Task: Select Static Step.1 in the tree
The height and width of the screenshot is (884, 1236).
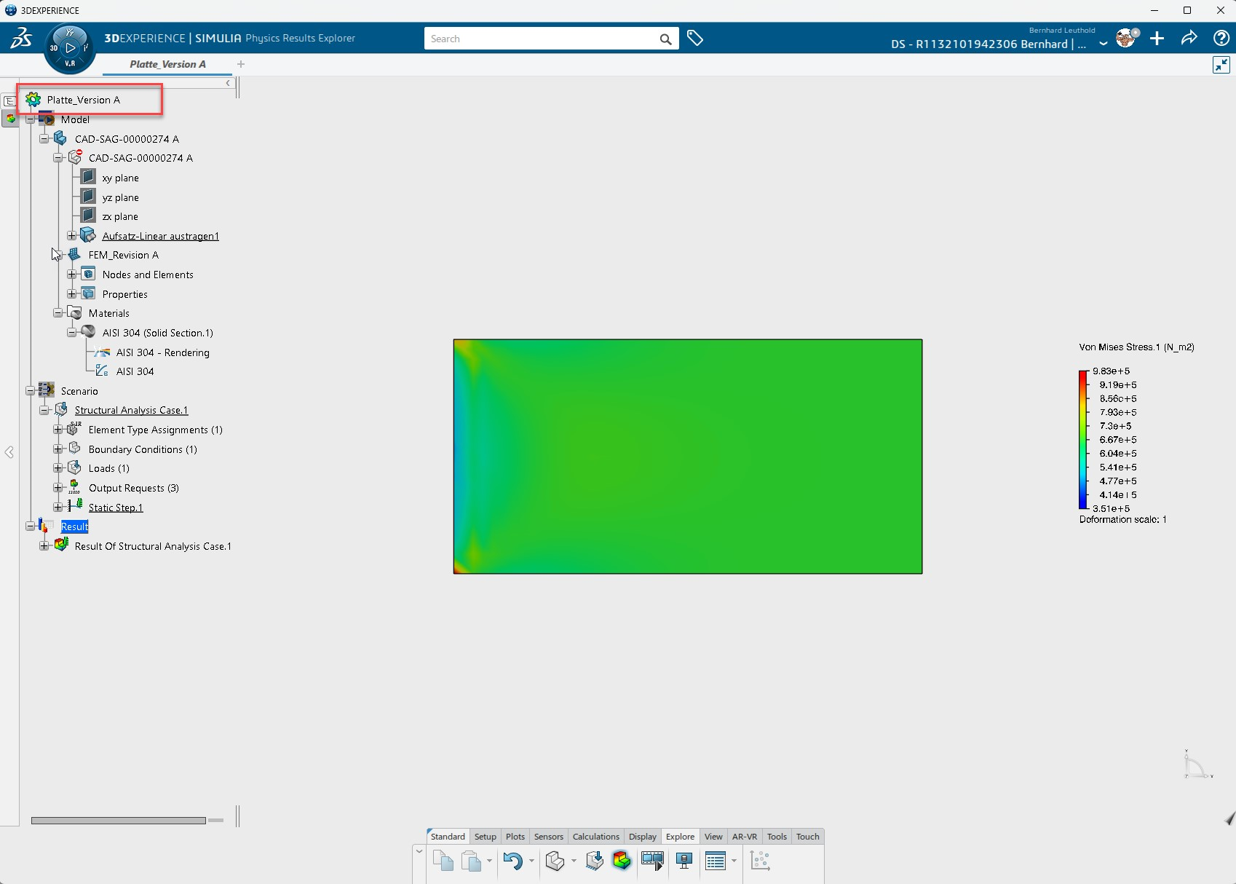Action: [x=116, y=508]
